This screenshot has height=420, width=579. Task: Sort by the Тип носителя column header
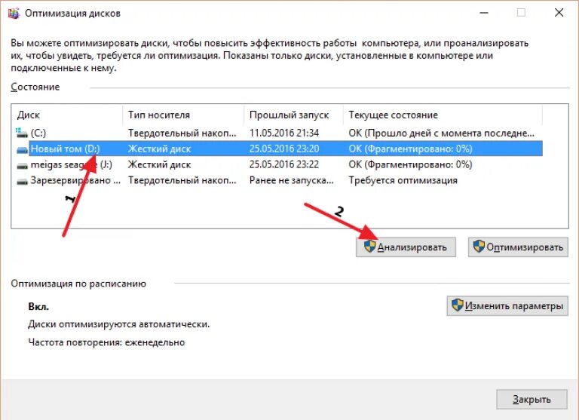(x=183, y=115)
